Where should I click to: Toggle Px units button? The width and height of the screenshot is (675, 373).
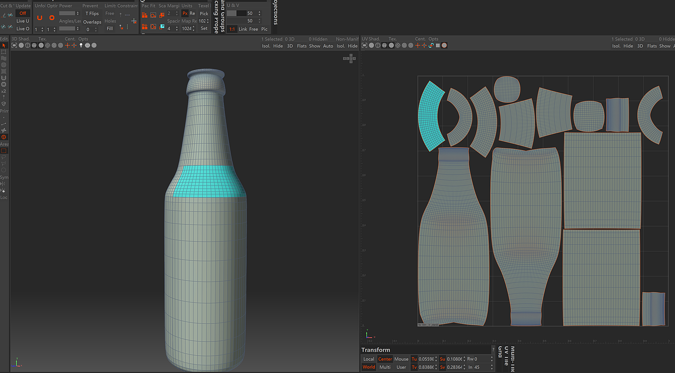click(x=185, y=13)
